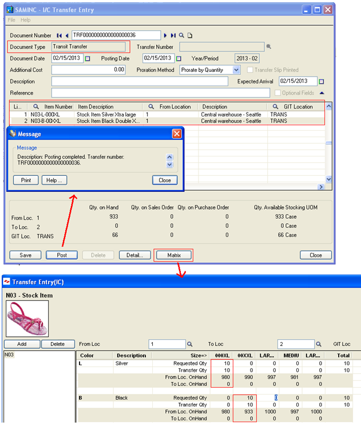Click Delete button in matrix window
Screen dimensions: 361x426
click(57, 344)
